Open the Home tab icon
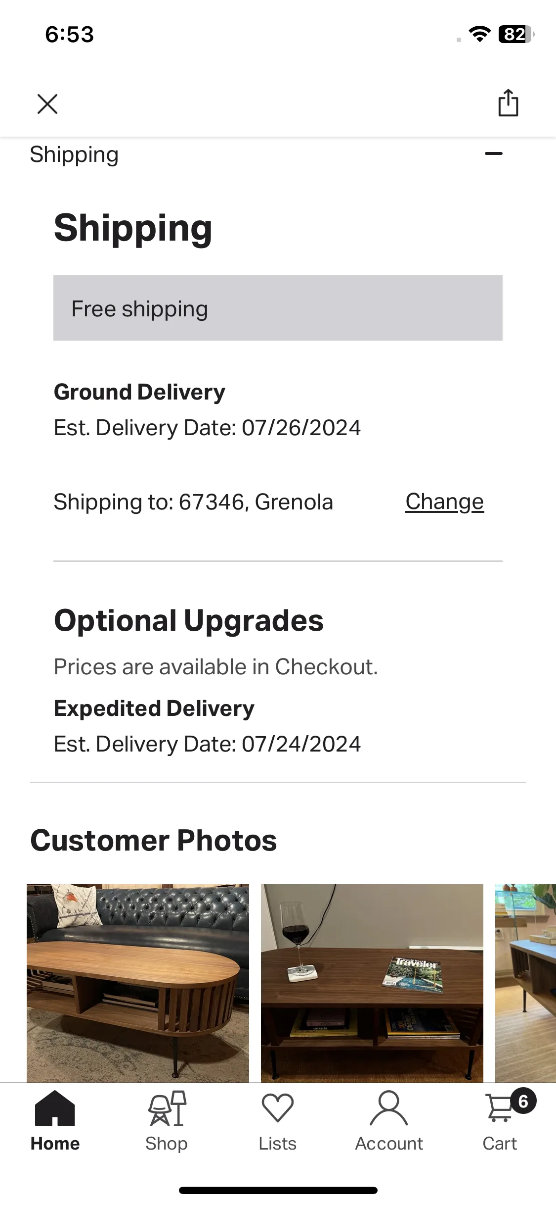This screenshot has width=556, height=1206. click(55, 1108)
